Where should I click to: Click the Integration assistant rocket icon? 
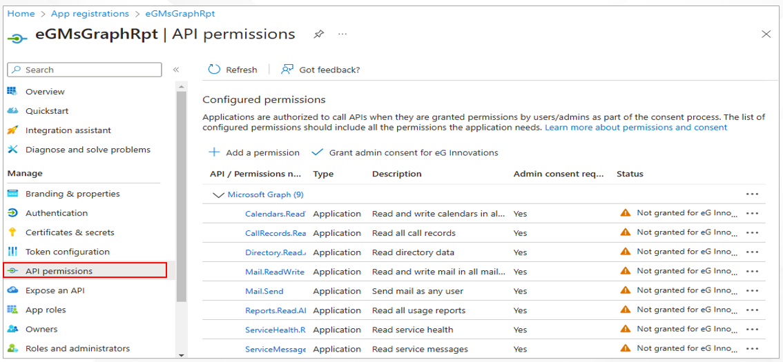point(12,130)
